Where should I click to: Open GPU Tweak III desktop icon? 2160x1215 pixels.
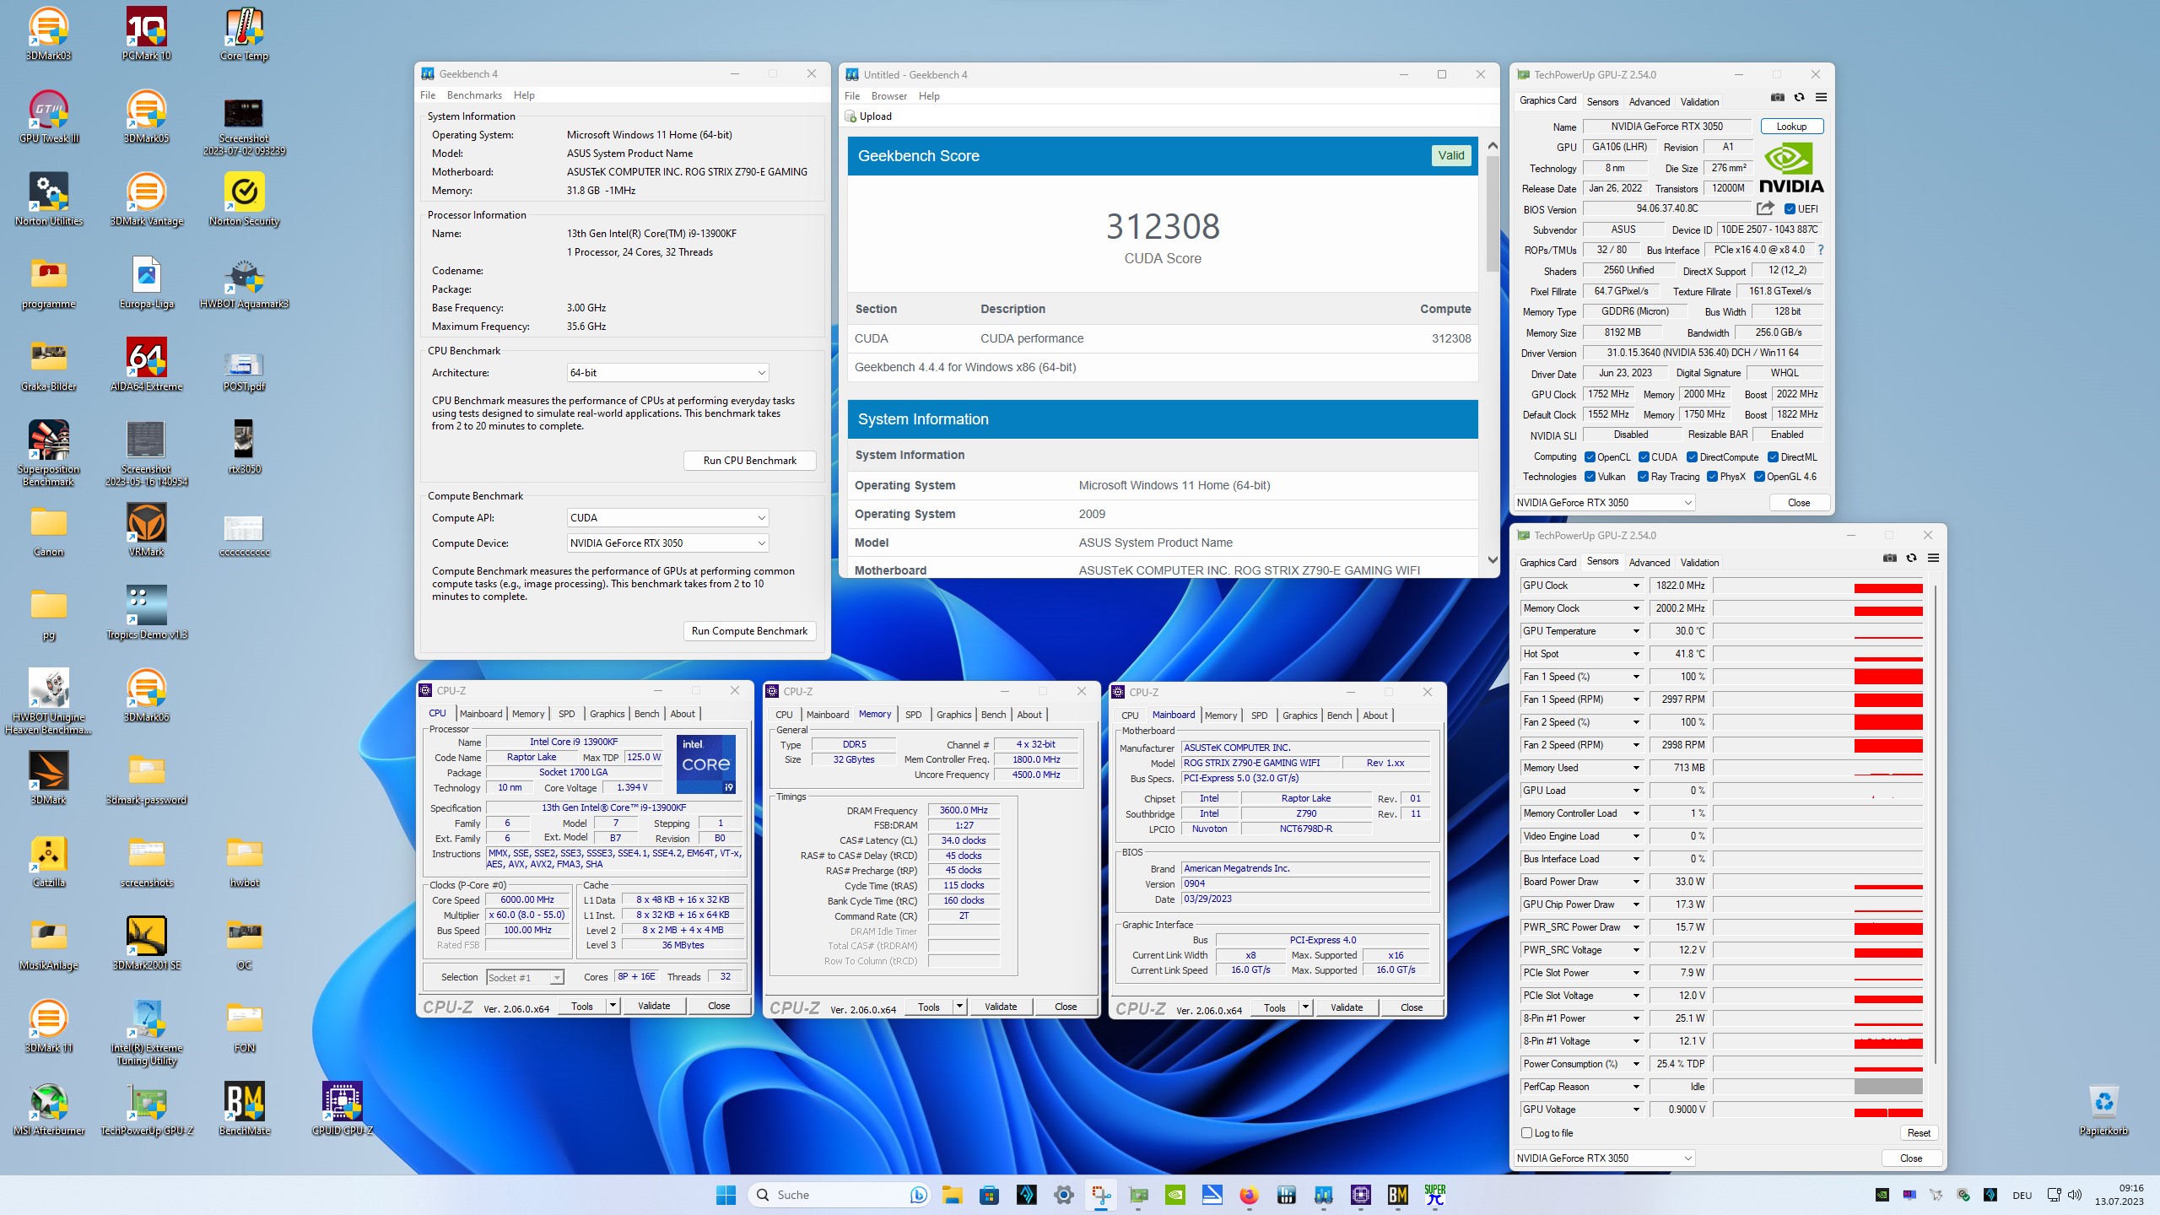pos(48,116)
